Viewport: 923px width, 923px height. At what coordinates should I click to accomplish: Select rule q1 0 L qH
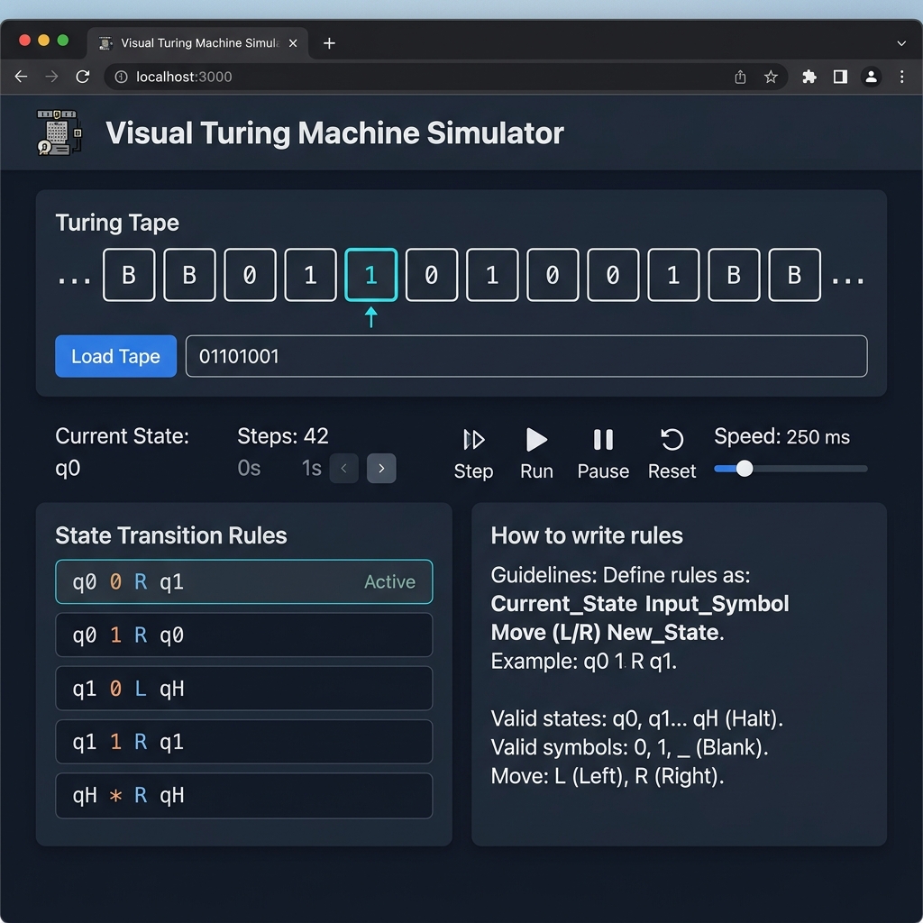[243, 688]
